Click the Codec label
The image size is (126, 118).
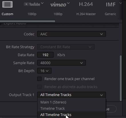coord(29,34)
